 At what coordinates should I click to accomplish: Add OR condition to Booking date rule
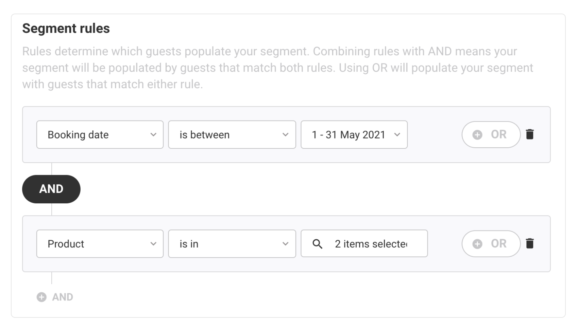[x=491, y=134]
